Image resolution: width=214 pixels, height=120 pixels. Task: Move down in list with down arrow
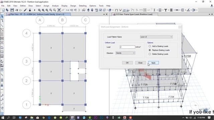click(x=92, y=10)
